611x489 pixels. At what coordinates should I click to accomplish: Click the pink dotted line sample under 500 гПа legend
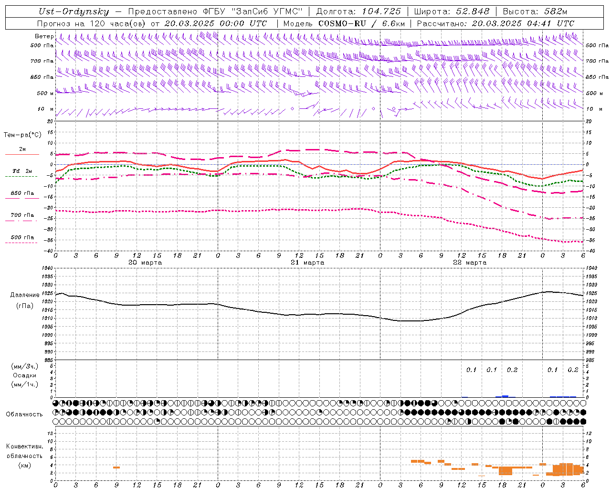click(21, 243)
